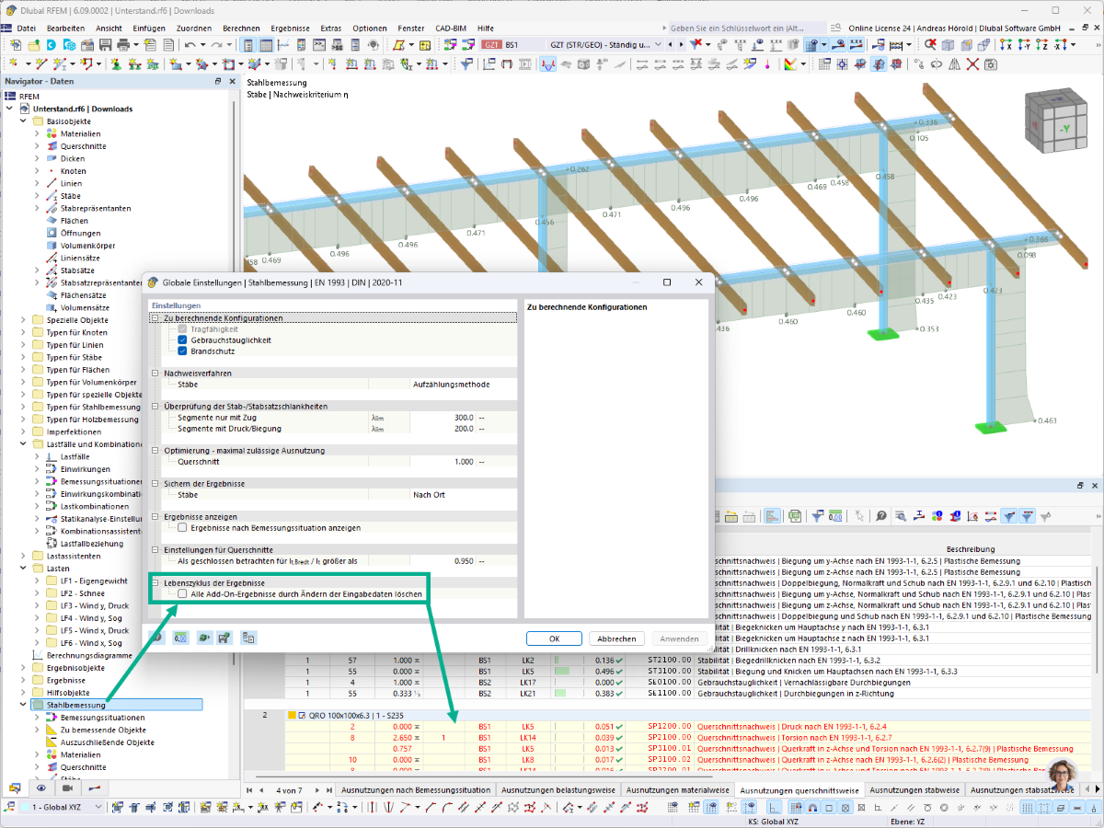
Task: Click the OK button in dialog
Action: 554,638
